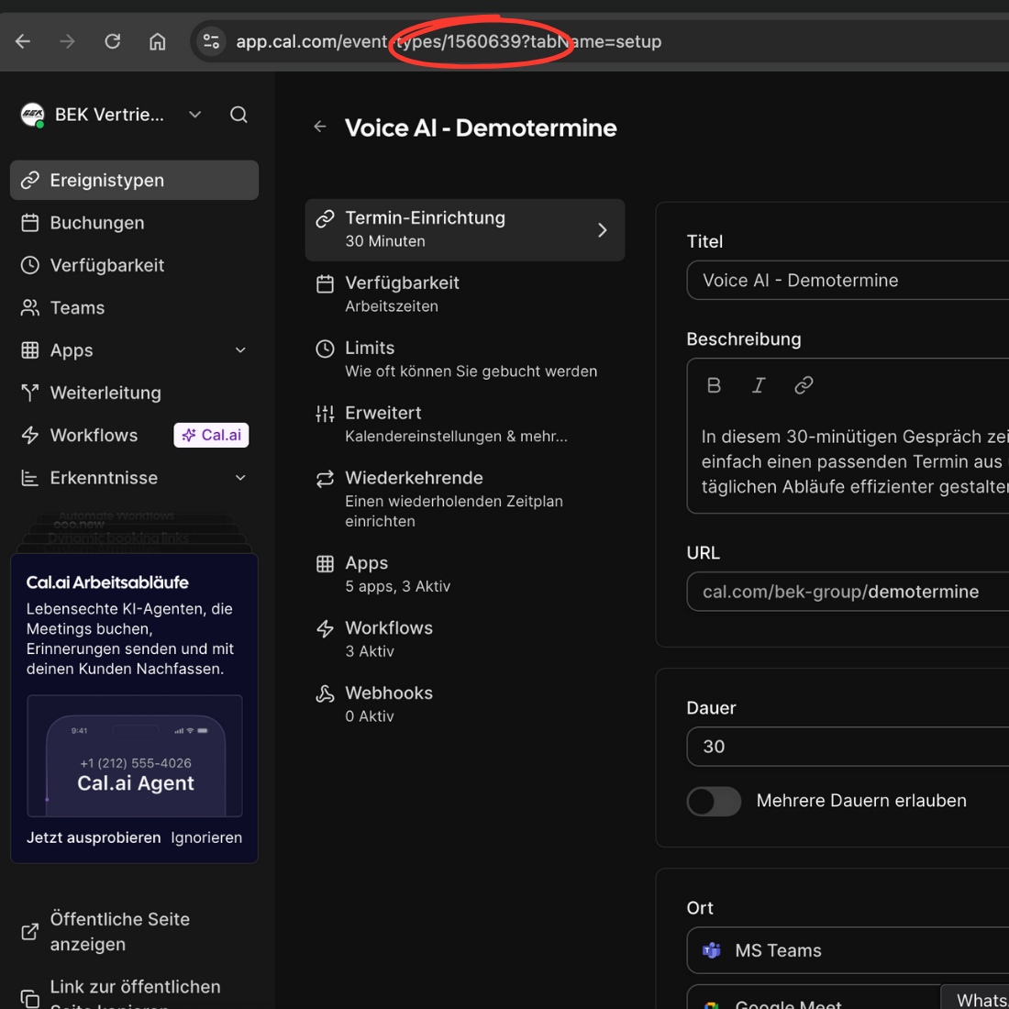Click the Erkenntnisse chart icon

[x=29, y=478]
